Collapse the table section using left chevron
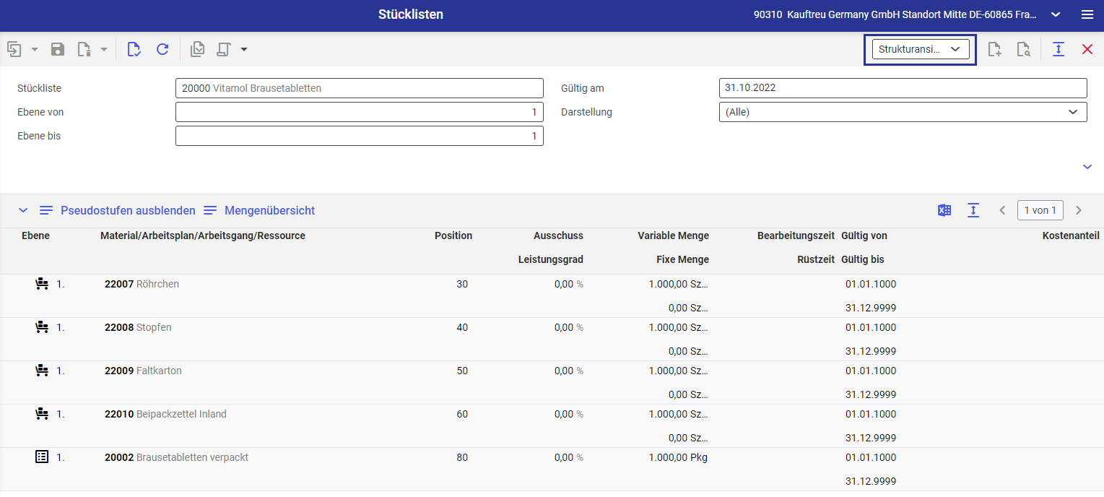 [x=23, y=210]
